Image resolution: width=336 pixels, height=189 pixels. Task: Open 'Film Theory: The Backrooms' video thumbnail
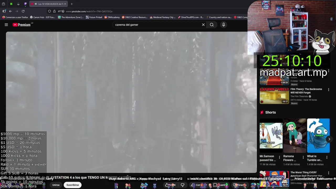(x=274, y=96)
